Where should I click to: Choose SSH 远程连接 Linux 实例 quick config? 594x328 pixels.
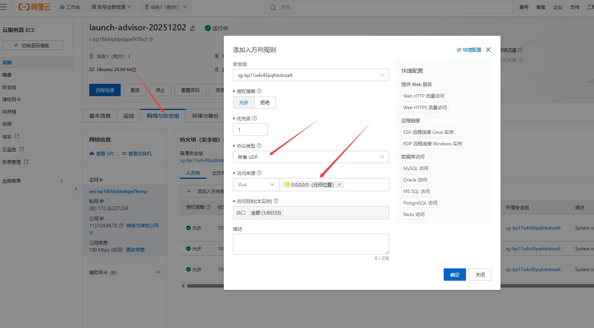click(x=428, y=132)
